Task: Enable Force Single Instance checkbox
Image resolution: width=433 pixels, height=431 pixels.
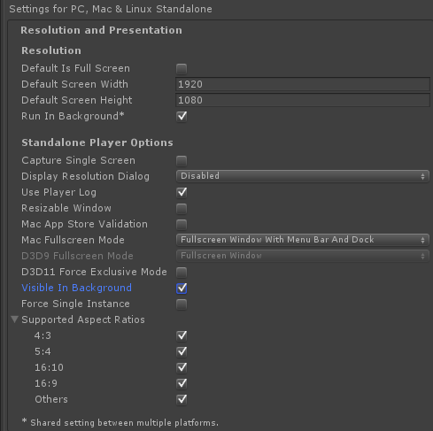Action: point(182,304)
